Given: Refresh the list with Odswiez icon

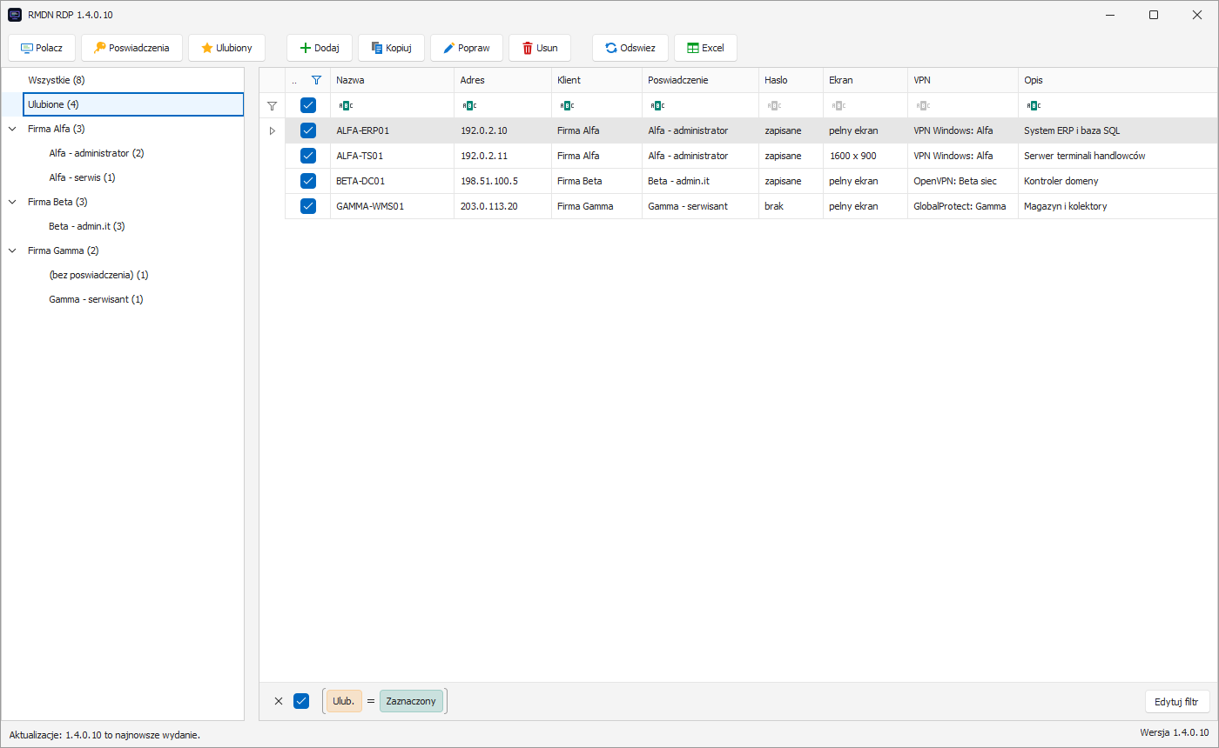Looking at the screenshot, I should [630, 48].
